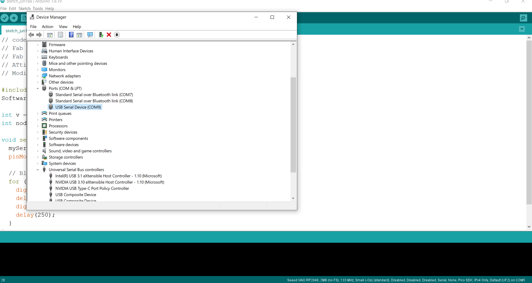Open Device Manager File menu
This screenshot has height=283, width=532.
(33, 27)
